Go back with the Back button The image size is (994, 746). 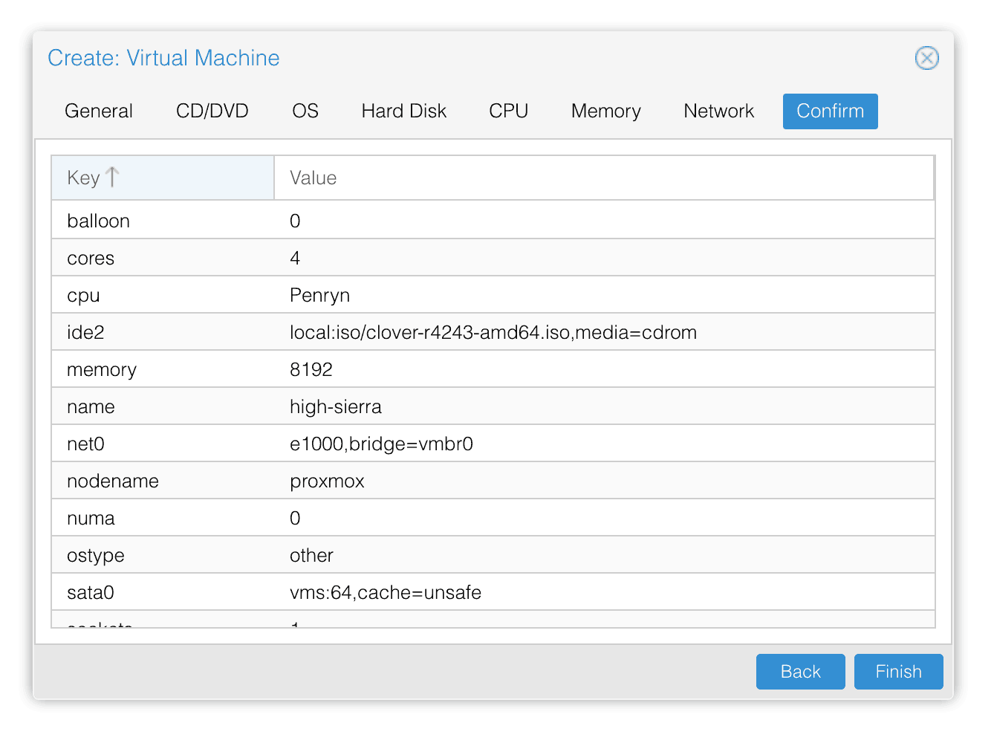pyautogui.click(x=801, y=672)
